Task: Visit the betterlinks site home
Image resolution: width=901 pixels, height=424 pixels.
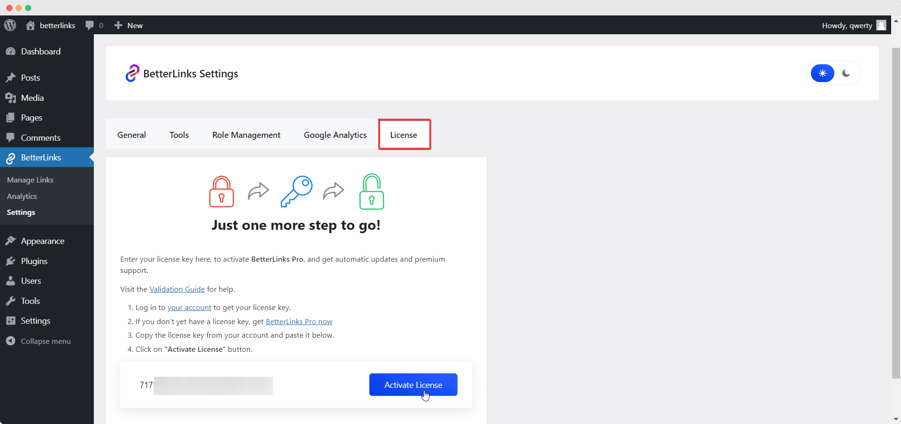Action: 51,25
